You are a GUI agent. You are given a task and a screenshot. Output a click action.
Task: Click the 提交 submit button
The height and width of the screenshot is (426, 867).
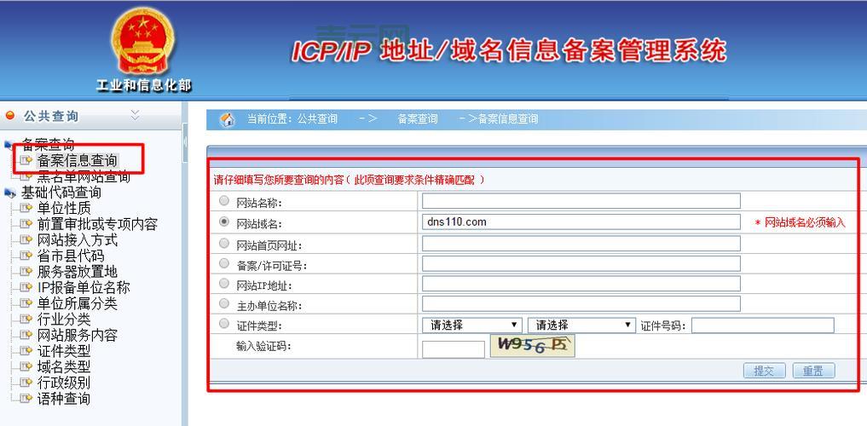click(x=764, y=371)
